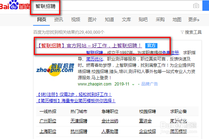209x139 pixels.
Task: Click the 求职必备 column header
Action: 178,111
